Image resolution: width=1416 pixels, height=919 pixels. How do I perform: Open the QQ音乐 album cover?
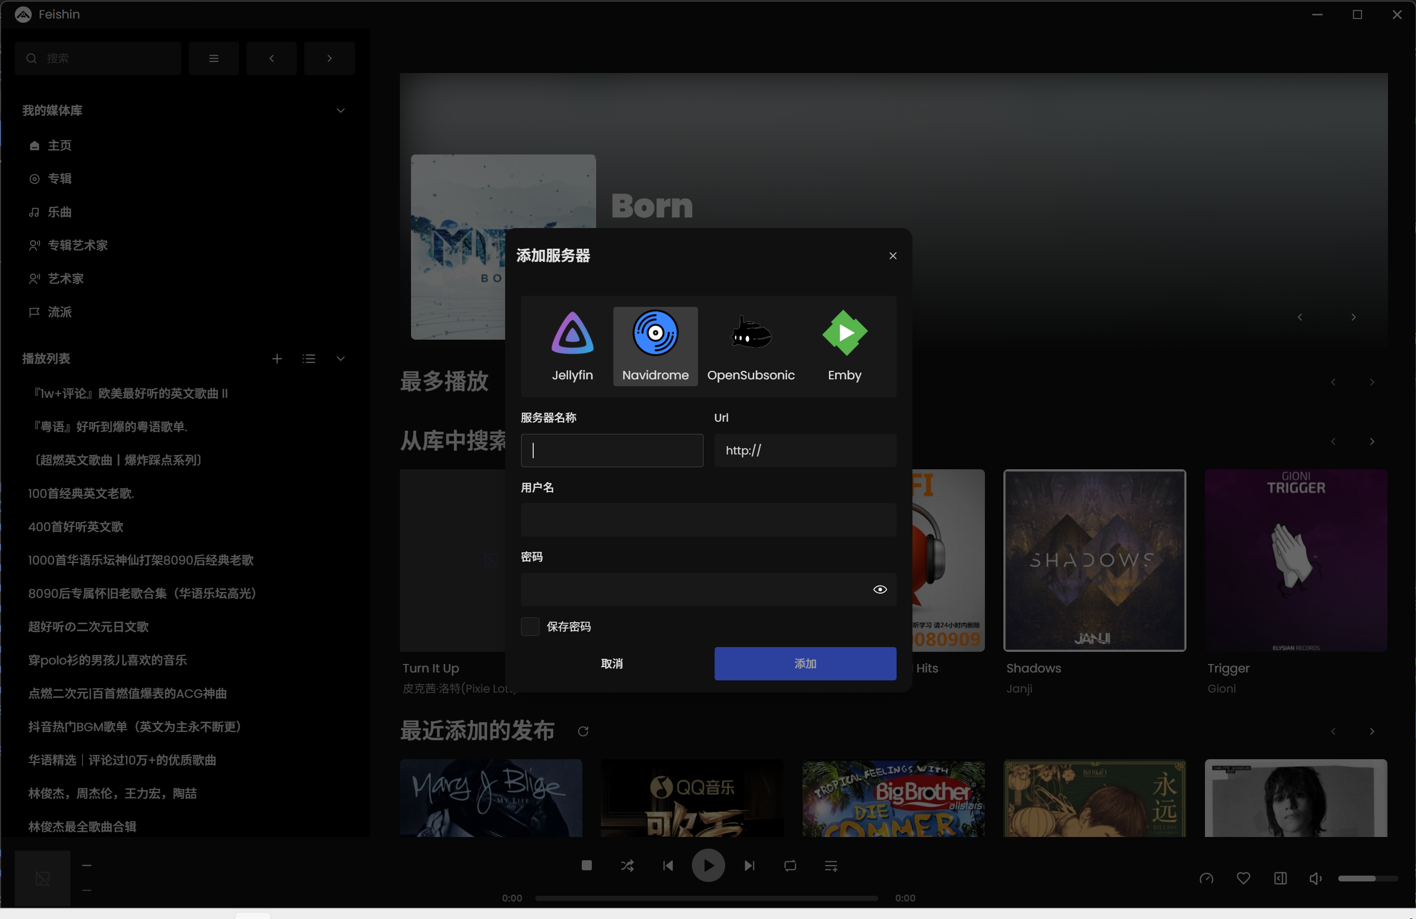click(692, 798)
